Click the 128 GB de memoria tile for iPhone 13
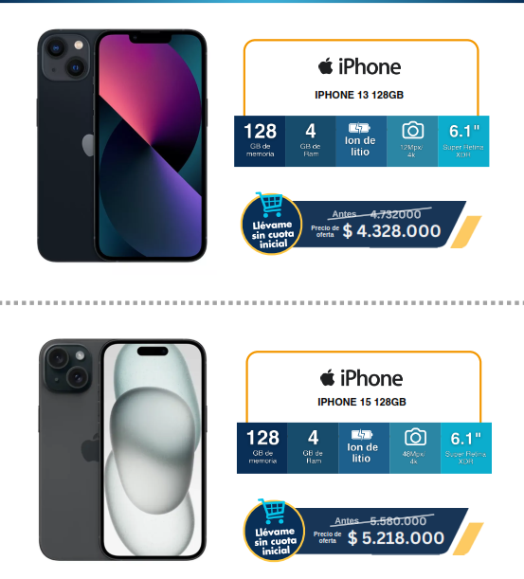Image resolution: width=524 pixels, height=579 pixels. click(260, 141)
